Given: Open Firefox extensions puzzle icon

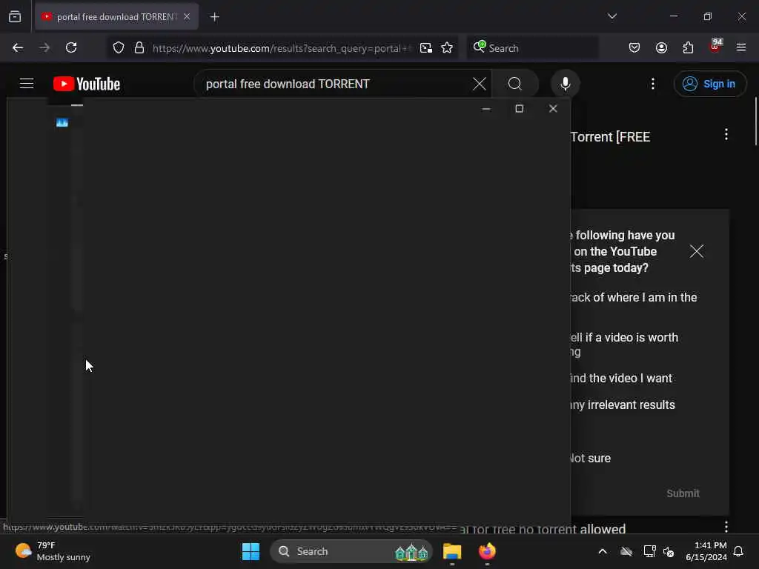Looking at the screenshot, I should tap(688, 47).
